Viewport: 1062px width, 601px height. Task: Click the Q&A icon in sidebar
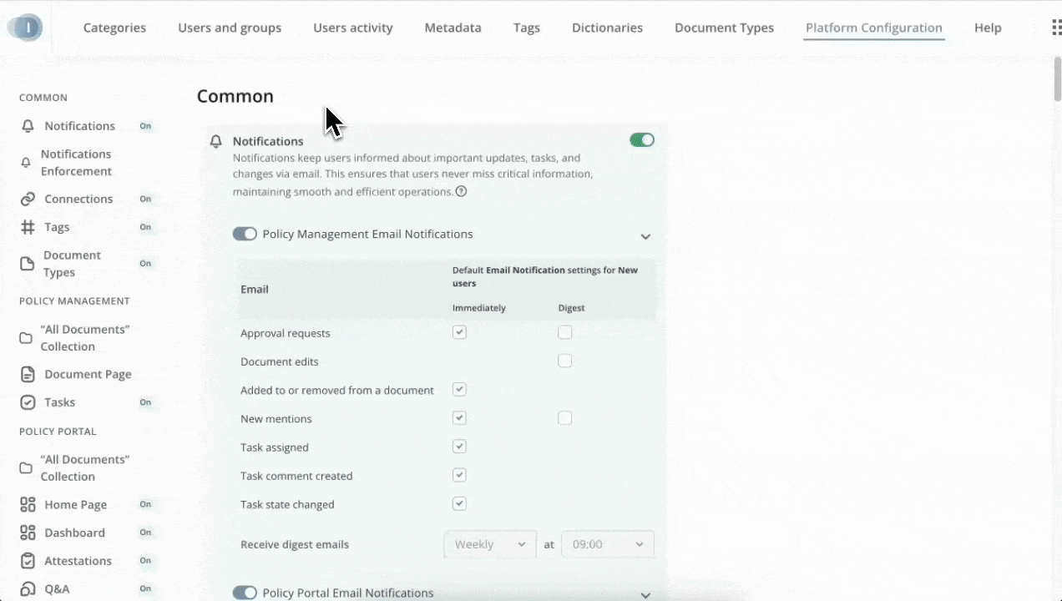click(28, 589)
